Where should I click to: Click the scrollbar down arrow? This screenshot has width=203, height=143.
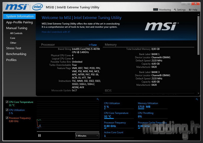[198, 93]
